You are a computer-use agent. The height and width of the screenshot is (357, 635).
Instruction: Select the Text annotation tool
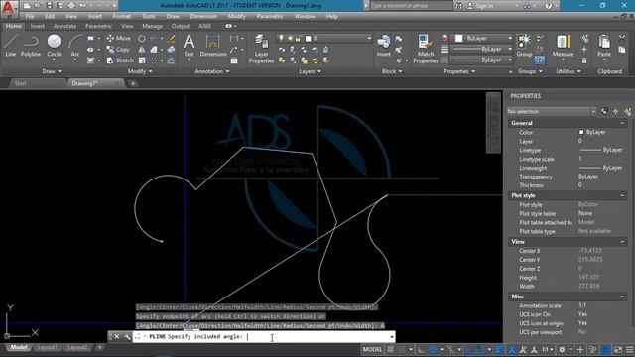coord(189,46)
